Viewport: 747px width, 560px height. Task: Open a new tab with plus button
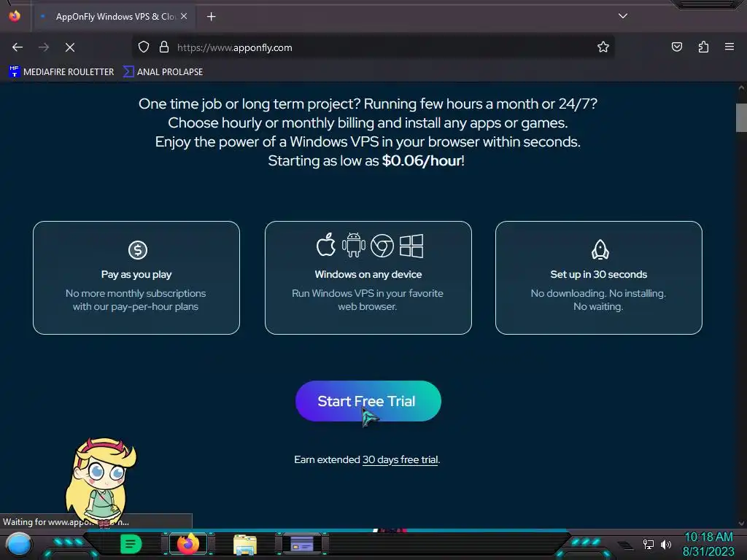(211, 17)
